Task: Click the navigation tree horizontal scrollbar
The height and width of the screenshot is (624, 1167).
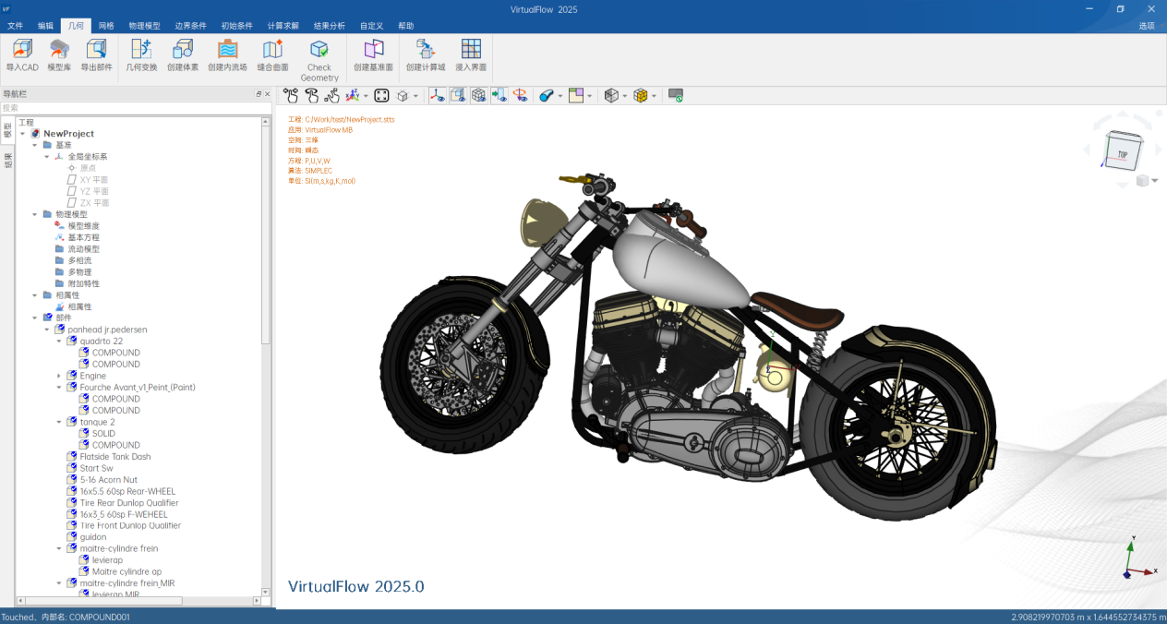Action: tap(104, 601)
